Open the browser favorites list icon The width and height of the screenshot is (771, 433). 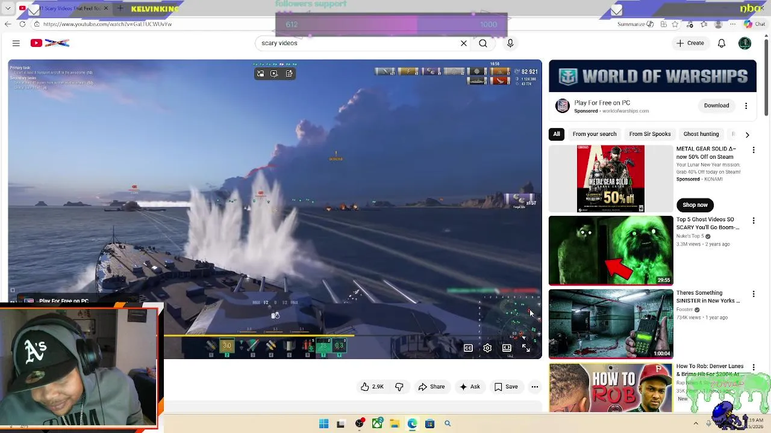click(704, 24)
